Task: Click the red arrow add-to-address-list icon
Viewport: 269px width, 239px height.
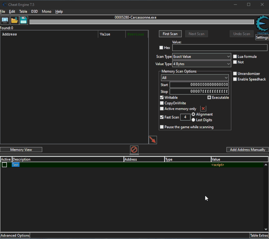Action: (153, 140)
